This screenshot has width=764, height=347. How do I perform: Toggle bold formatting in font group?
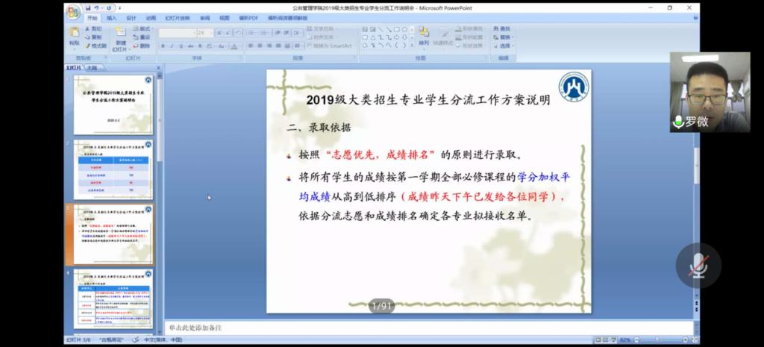(x=162, y=46)
